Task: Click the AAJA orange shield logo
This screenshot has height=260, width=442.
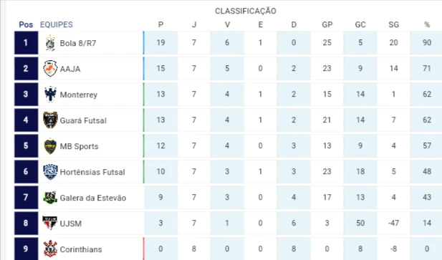Action: (x=50, y=69)
